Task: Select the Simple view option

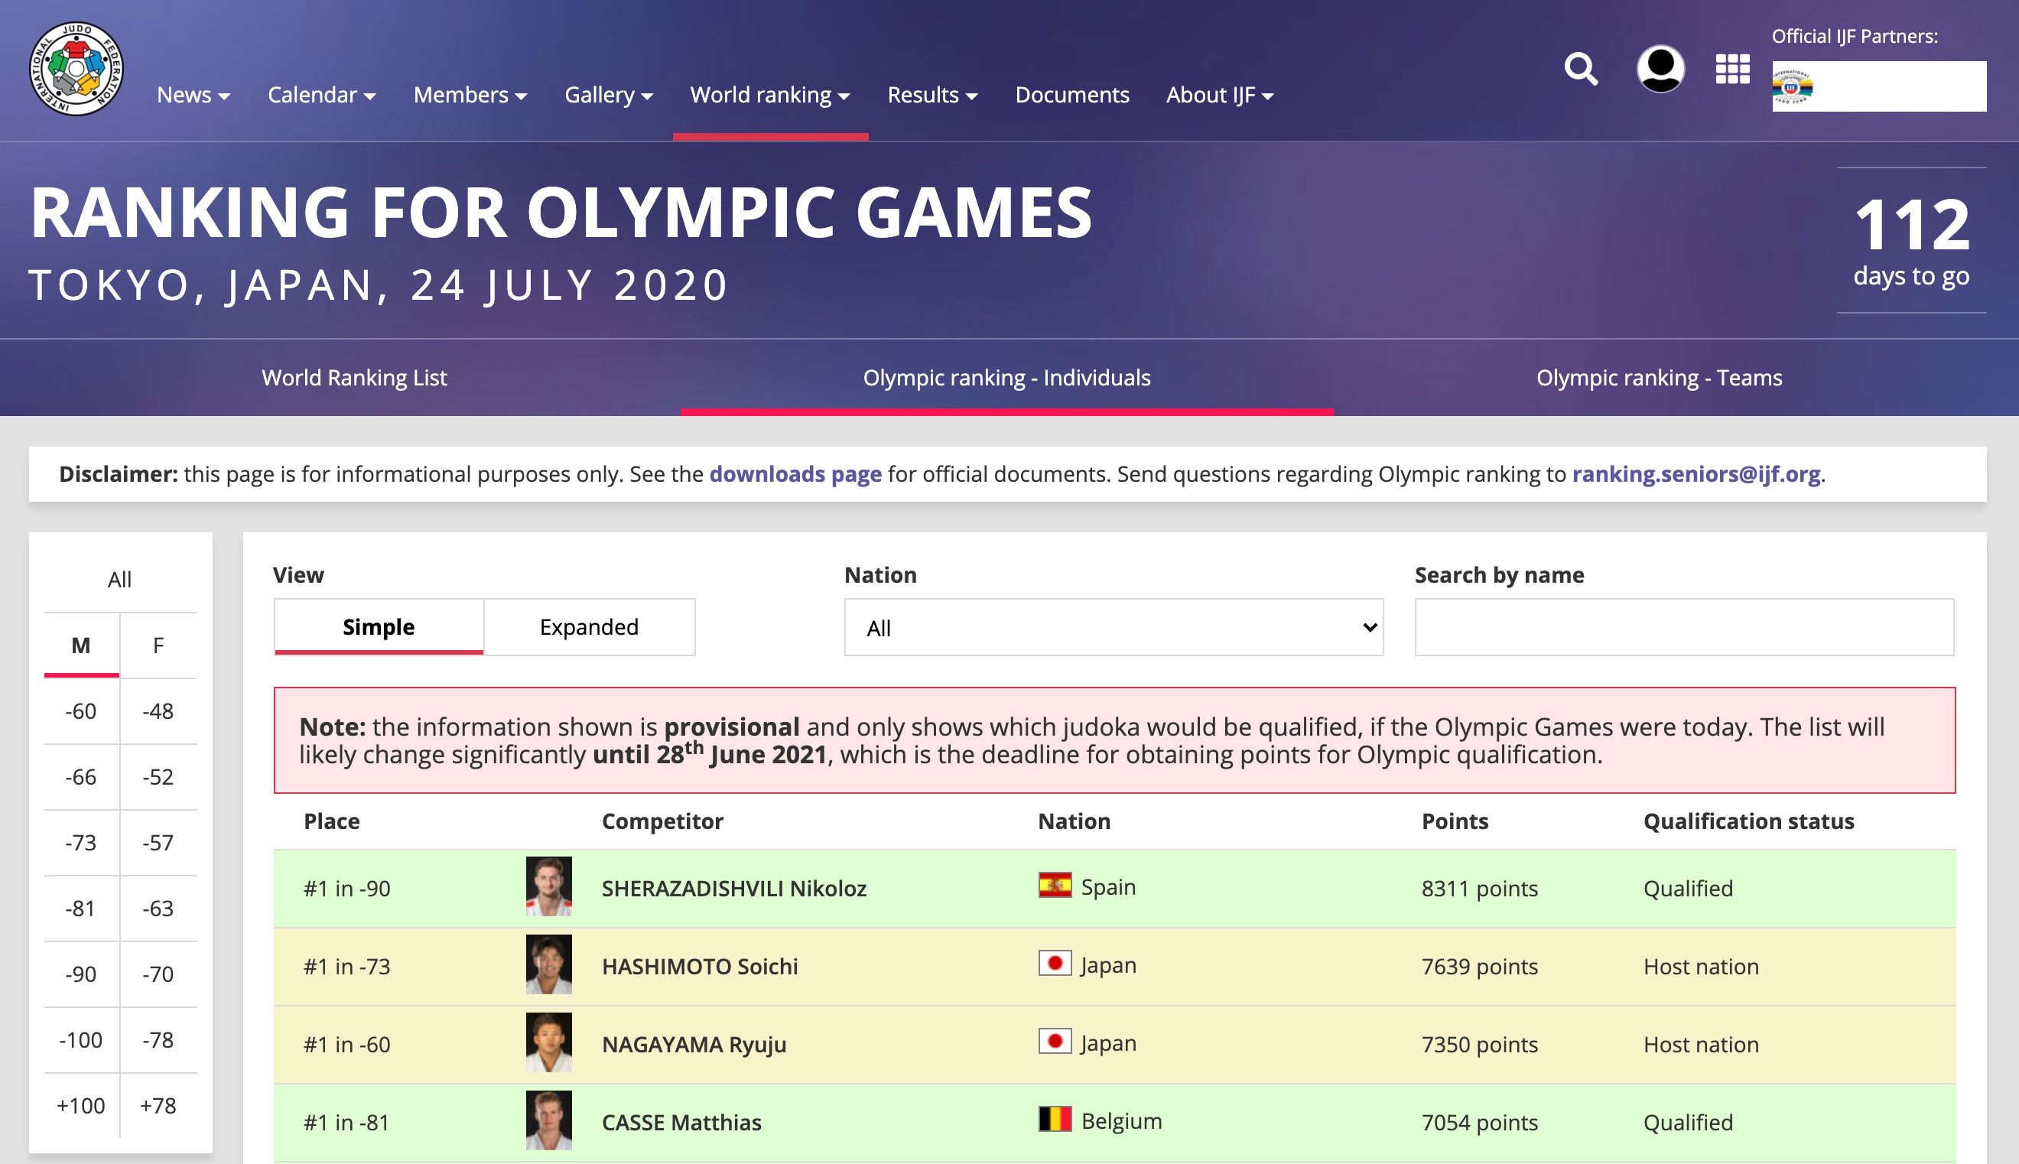Action: coord(378,627)
